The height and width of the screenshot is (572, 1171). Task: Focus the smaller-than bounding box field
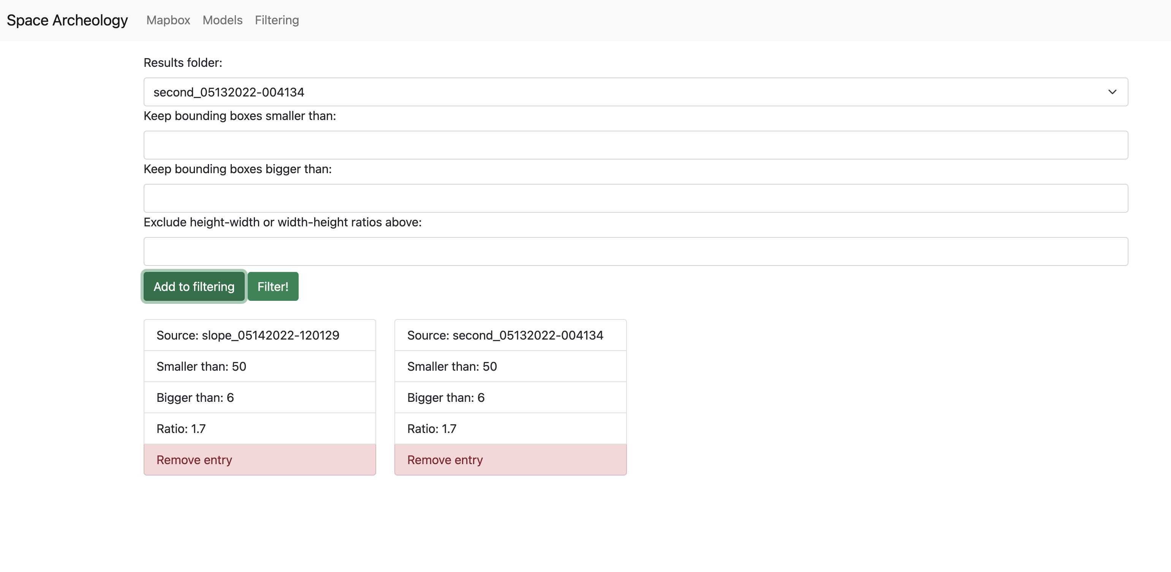[x=635, y=145]
